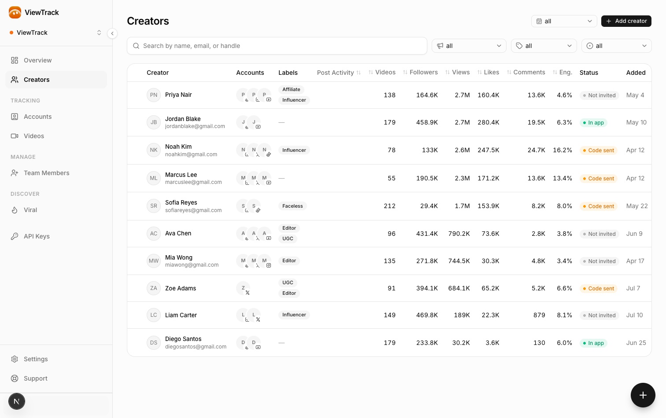
Task: Click the Creators people icon in the sidebar
Action: [x=15, y=80]
